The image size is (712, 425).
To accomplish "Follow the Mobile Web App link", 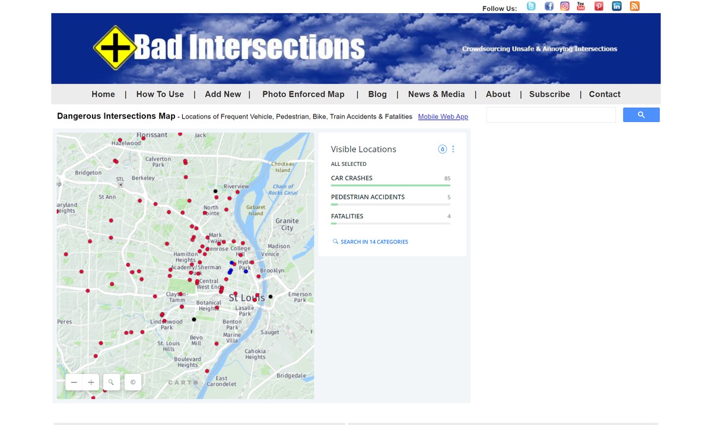I will pyautogui.click(x=443, y=117).
